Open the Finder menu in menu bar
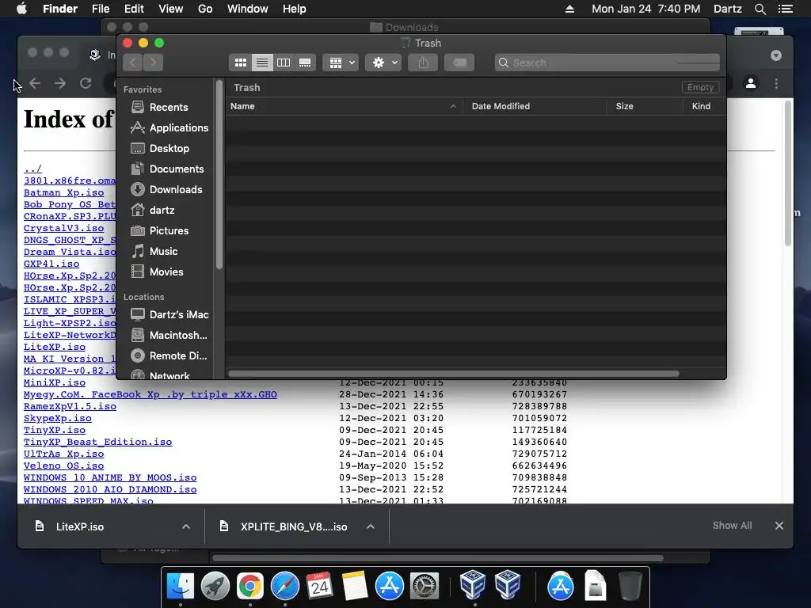The height and width of the screenshot is (608, 811). click(x=60, y=9)
